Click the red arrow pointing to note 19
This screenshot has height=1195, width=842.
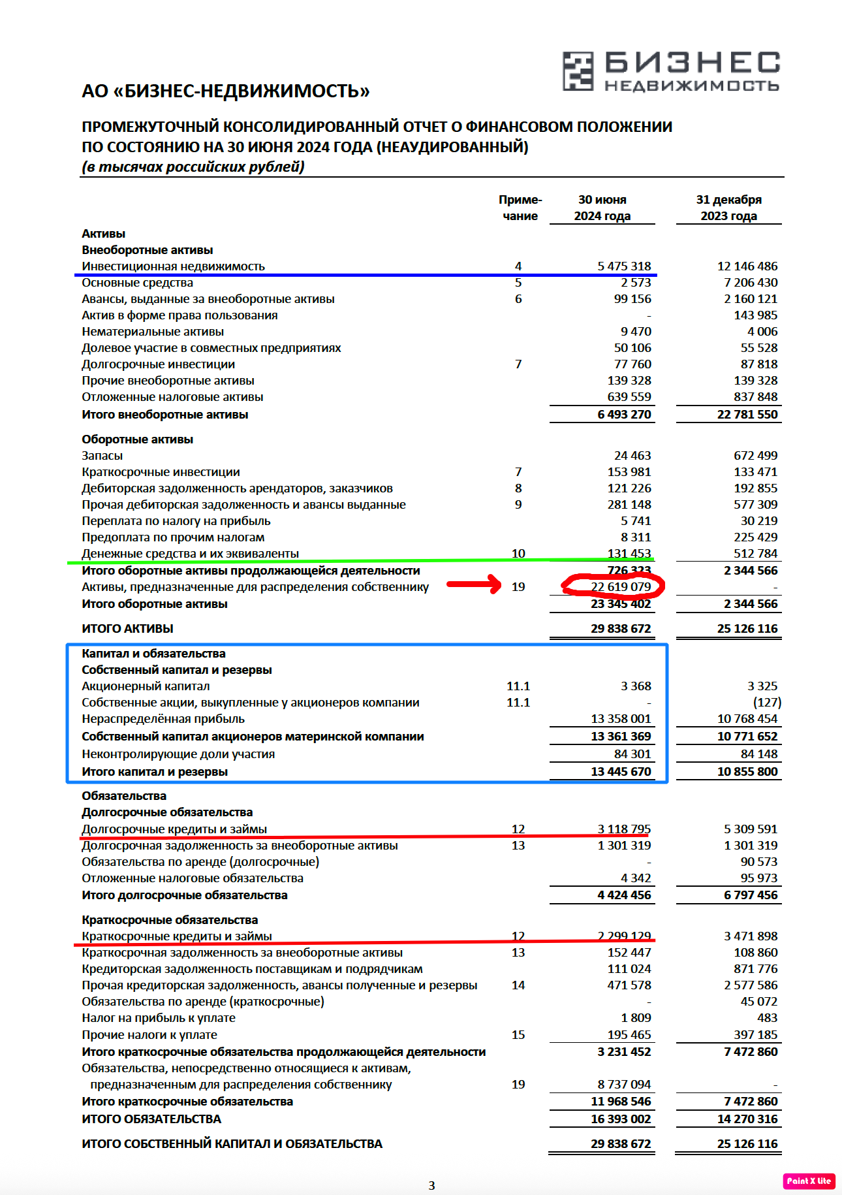pyautogui.click(x=473, y=584)
